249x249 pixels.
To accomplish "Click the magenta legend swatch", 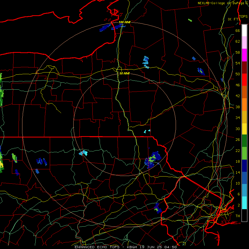I will coord(244,55).
